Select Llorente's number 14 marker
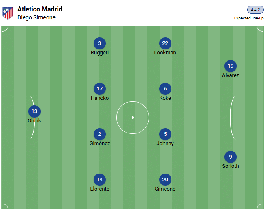265x210 pixels. point(100,180)
